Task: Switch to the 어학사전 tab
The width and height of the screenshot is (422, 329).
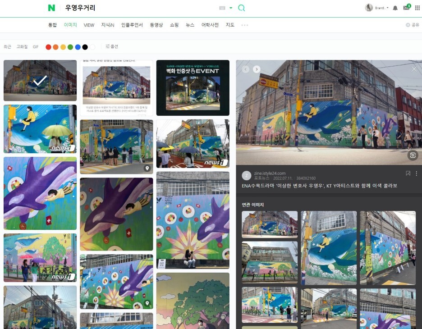Action: click(210, 25)
